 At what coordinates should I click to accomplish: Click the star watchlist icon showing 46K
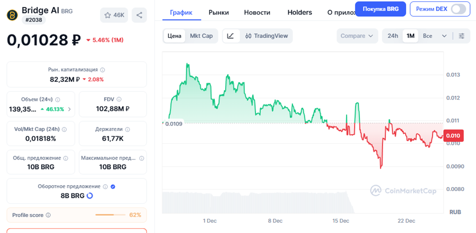(114, 15)
